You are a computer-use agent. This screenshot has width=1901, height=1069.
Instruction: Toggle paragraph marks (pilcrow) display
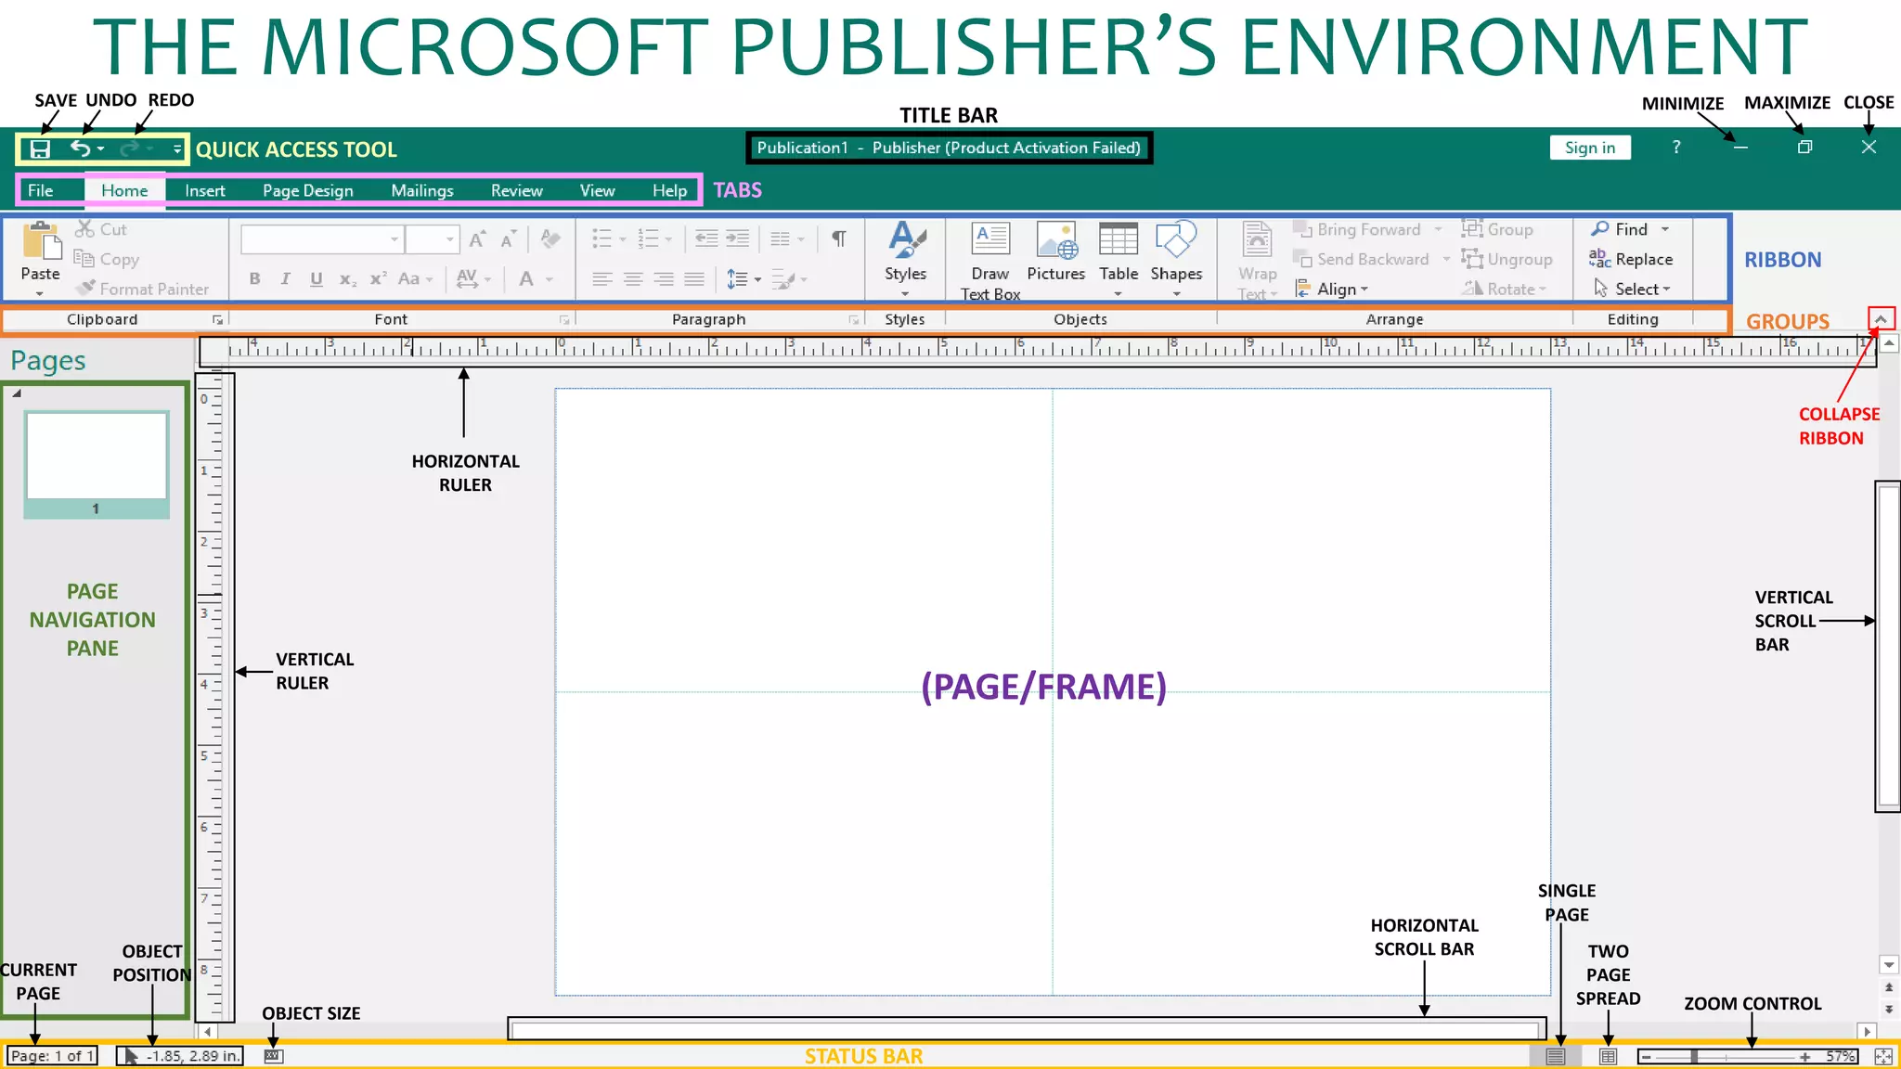[838, 238]
